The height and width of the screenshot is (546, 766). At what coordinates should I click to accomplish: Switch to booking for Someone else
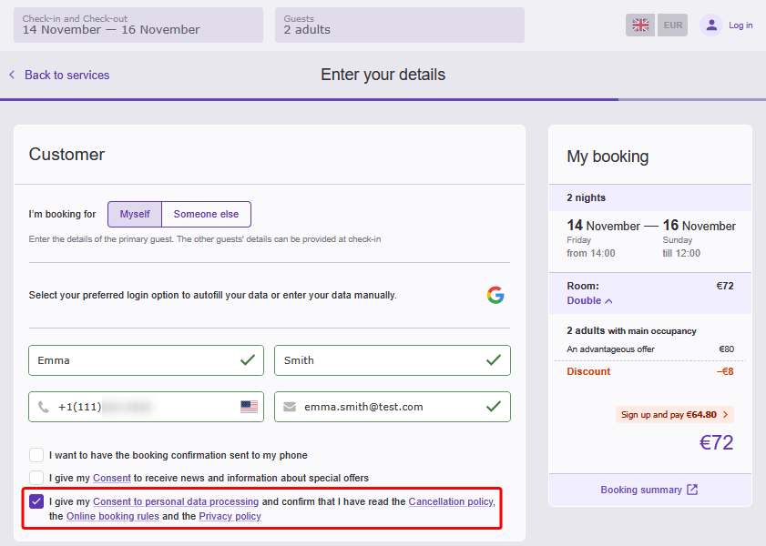click(206, 215)
